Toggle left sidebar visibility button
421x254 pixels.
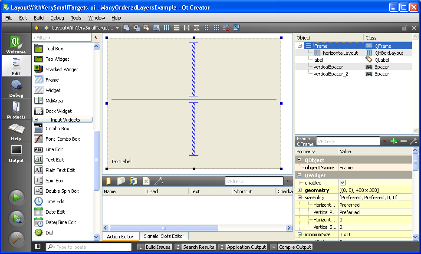click(38, 247)
